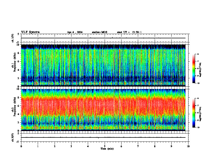212x164 pixels.
Task: Select the "start UT = 13:50: 1" text
Action: pos(129,32)
